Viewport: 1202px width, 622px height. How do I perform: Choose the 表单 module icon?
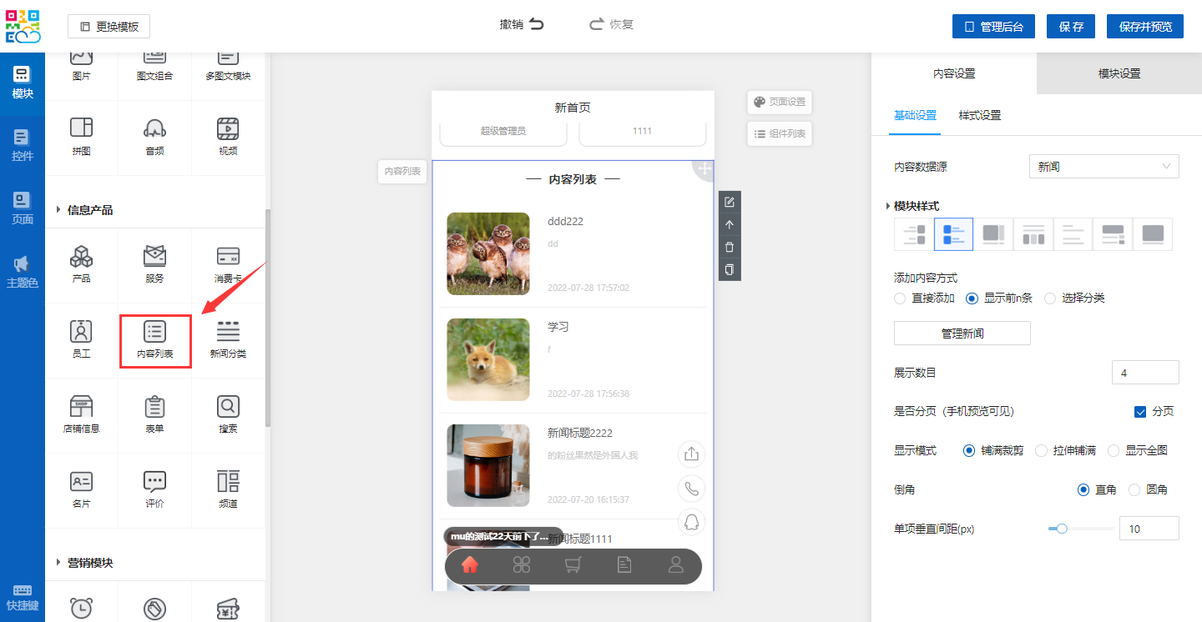coord(154,407)
